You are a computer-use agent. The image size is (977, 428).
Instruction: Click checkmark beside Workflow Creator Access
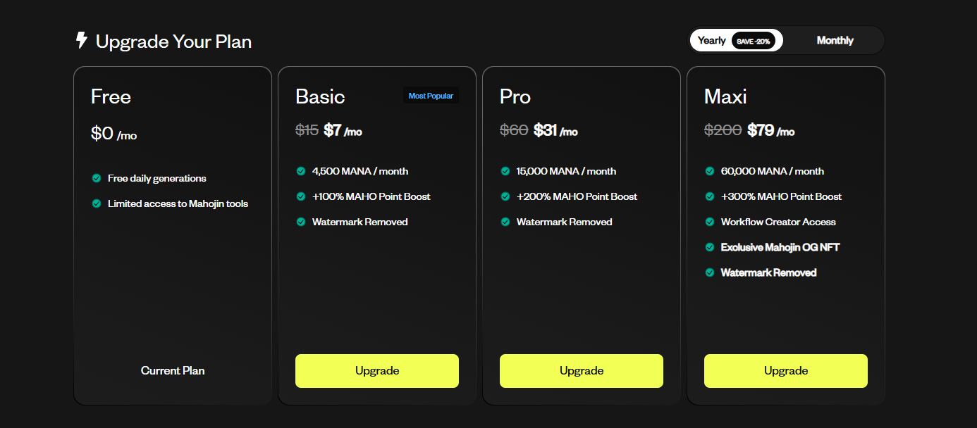710,222
